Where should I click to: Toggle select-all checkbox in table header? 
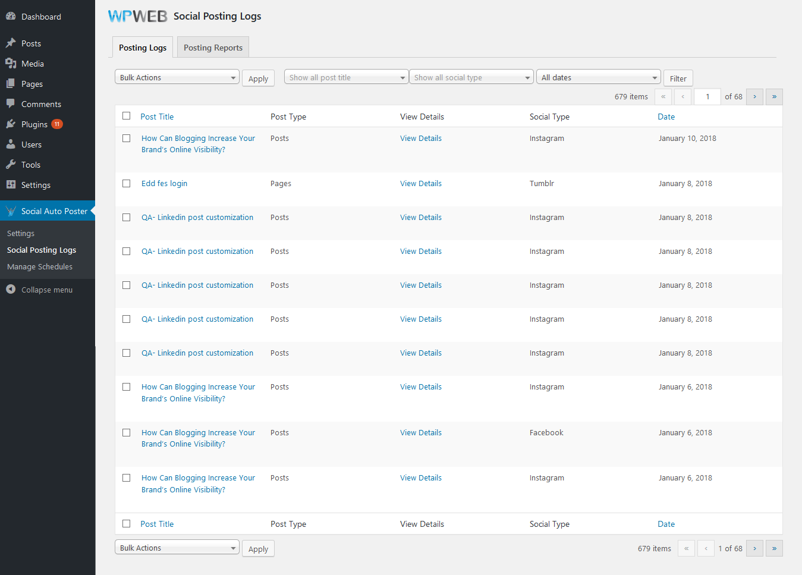pos(126,116)
